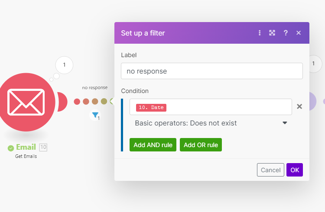
Task: Click the filter funnel icon under the route
Action: 94,115
